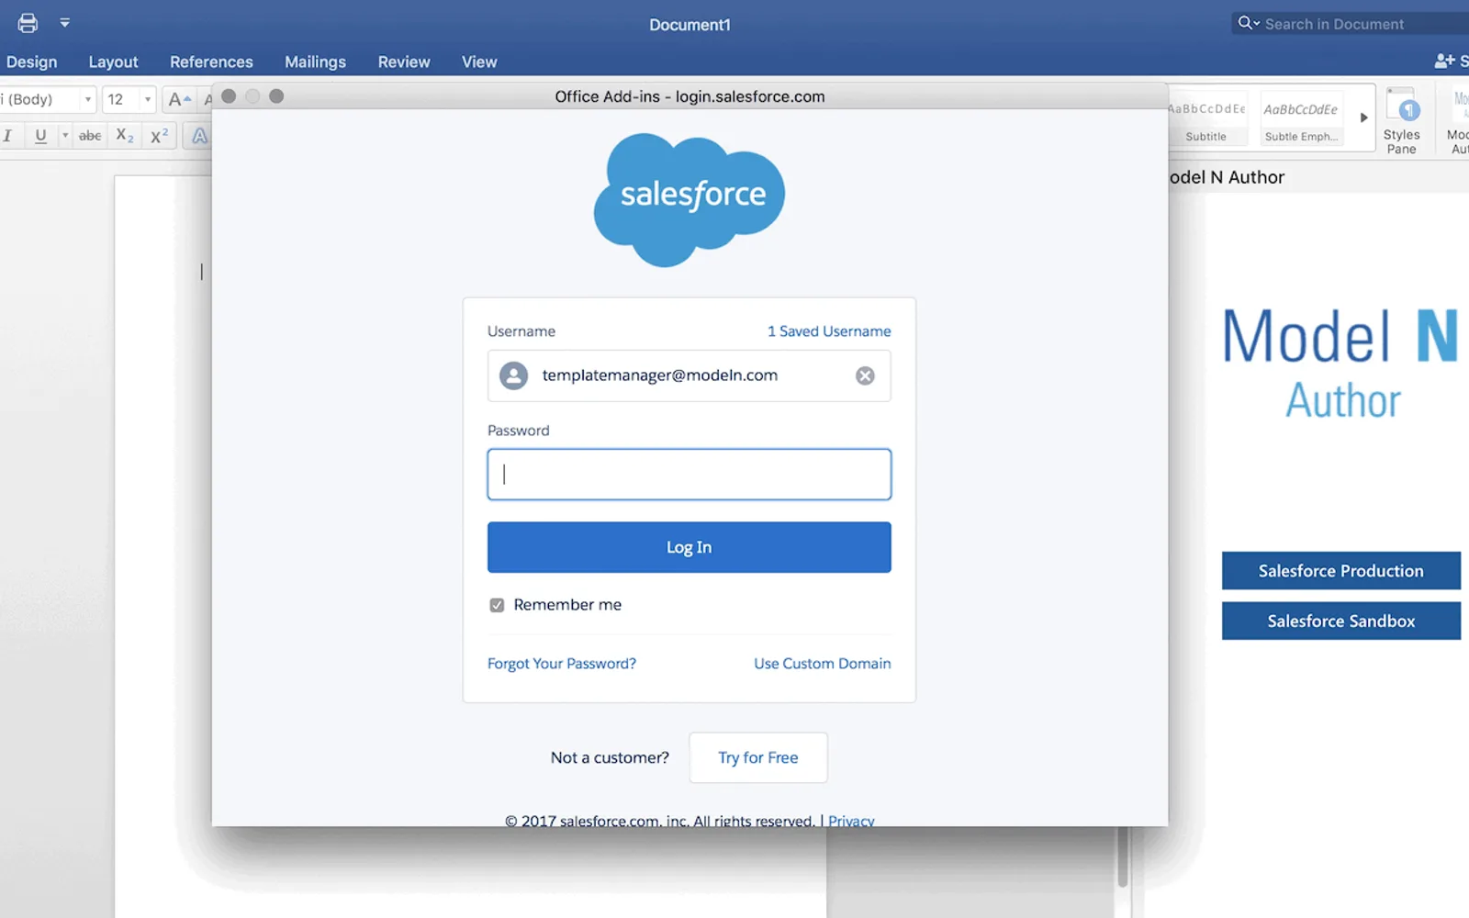Toggle superscript formatting
This screenshot has height=918, width=1469.
click(x=159, y=136)
